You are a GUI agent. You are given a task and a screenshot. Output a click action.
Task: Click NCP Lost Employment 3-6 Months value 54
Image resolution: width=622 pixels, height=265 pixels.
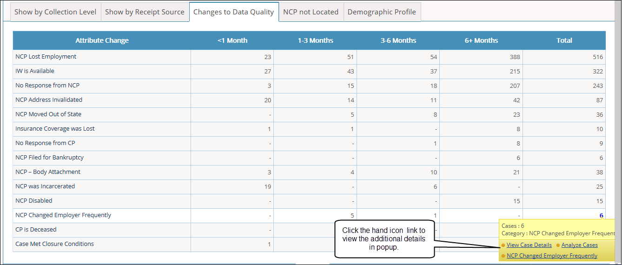[x=433, y=57]
